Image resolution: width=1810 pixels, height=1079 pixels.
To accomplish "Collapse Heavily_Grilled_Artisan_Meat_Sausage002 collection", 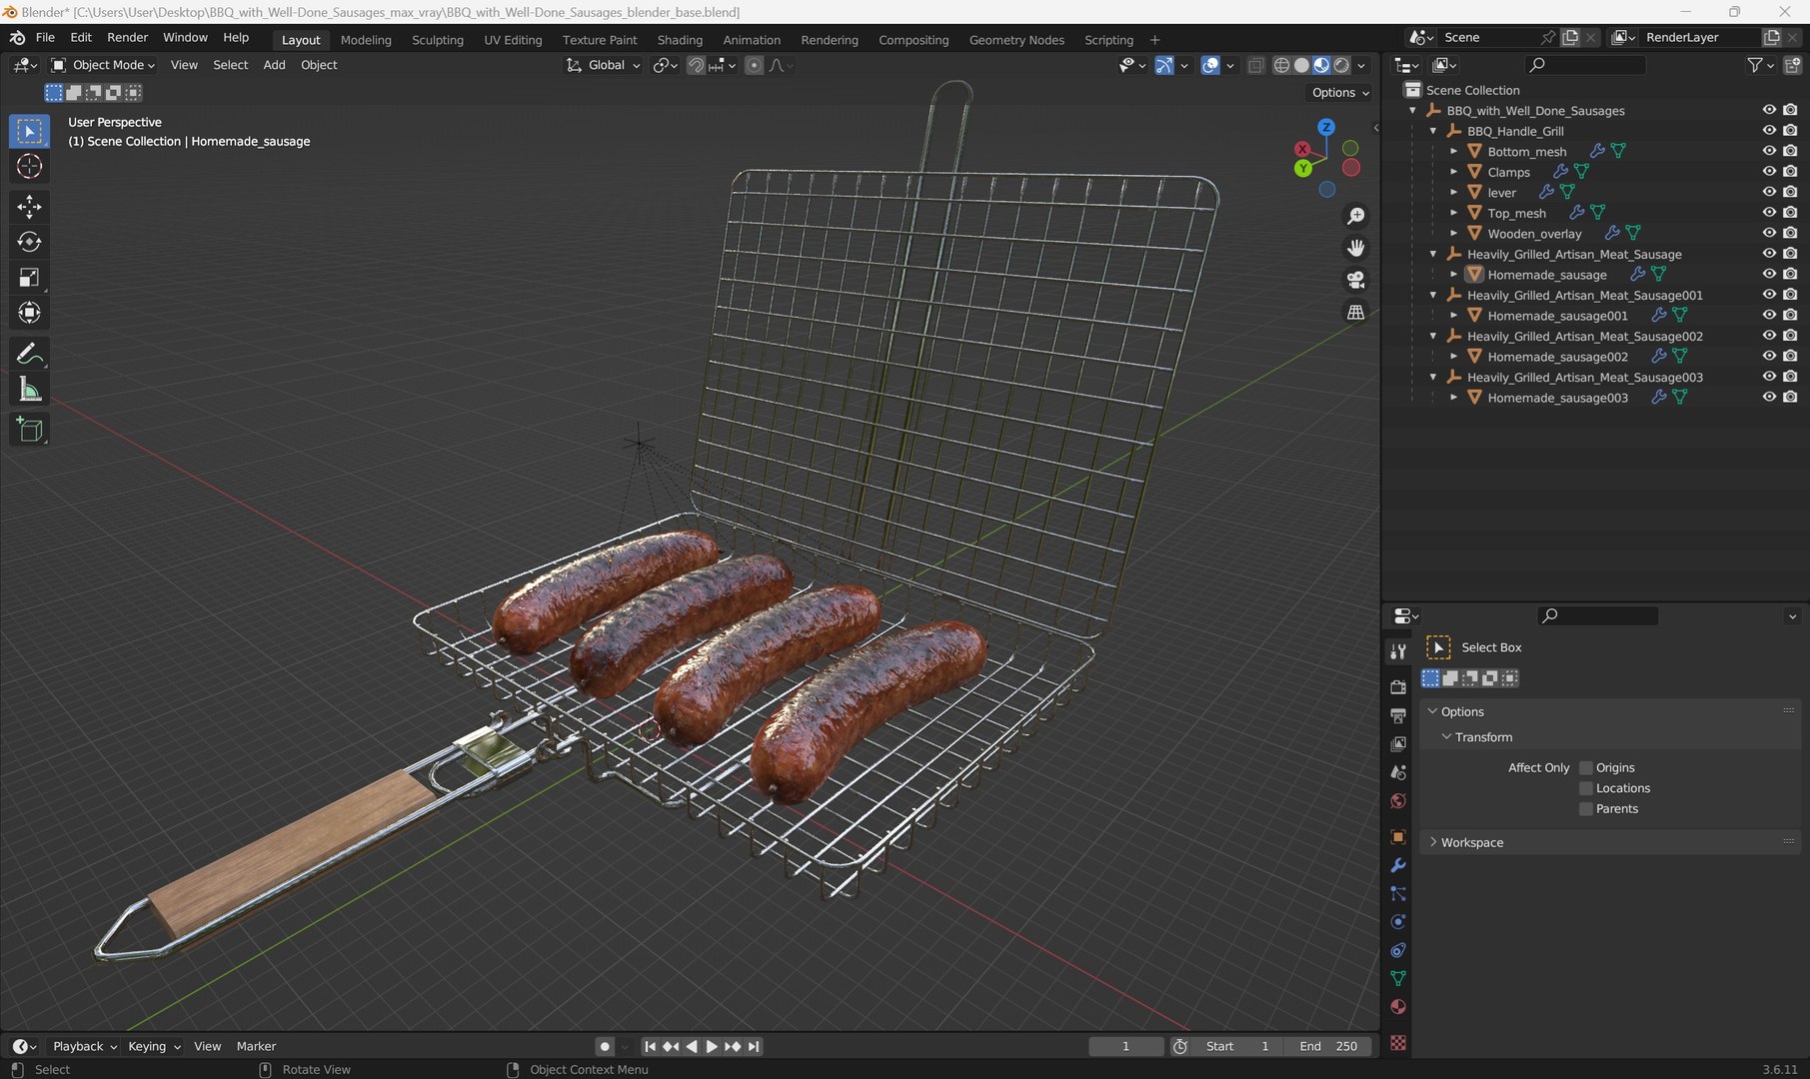I will click(1432, 336).
